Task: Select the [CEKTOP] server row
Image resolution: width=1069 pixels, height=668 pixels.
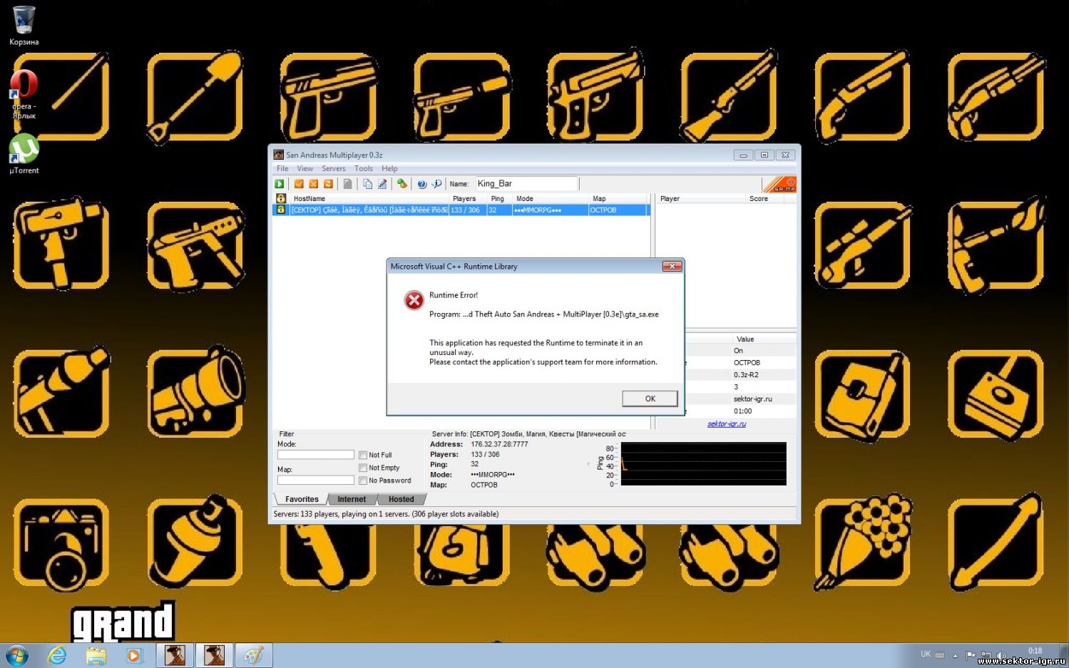Action: 461,210
